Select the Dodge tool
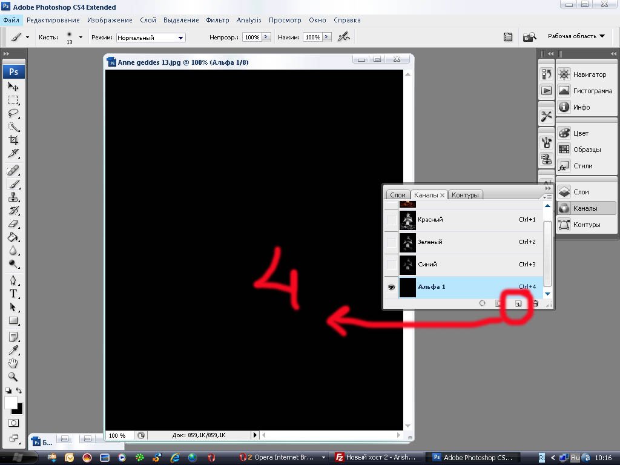This screenshot has height=465, width=620. point(13,264)
